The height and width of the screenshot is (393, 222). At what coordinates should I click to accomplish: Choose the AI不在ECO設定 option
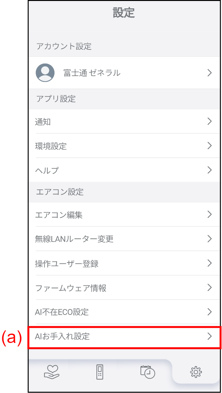pos(62,312)
